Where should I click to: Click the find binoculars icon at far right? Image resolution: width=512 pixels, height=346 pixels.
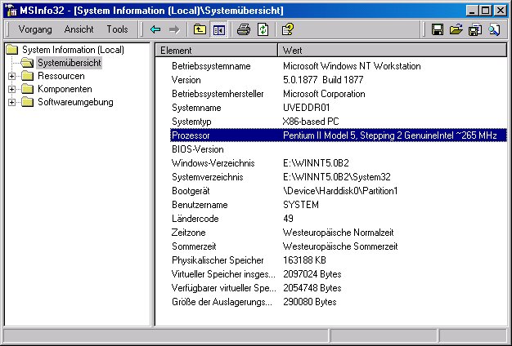(x=494, y=29)
